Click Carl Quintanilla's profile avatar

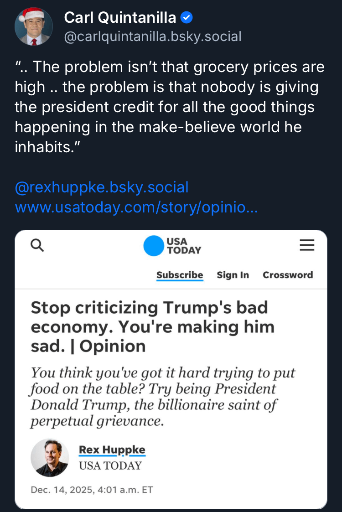[33, 26]
